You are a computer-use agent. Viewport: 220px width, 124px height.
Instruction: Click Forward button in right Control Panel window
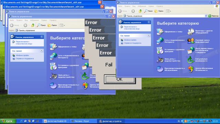[x=133, y=11]
